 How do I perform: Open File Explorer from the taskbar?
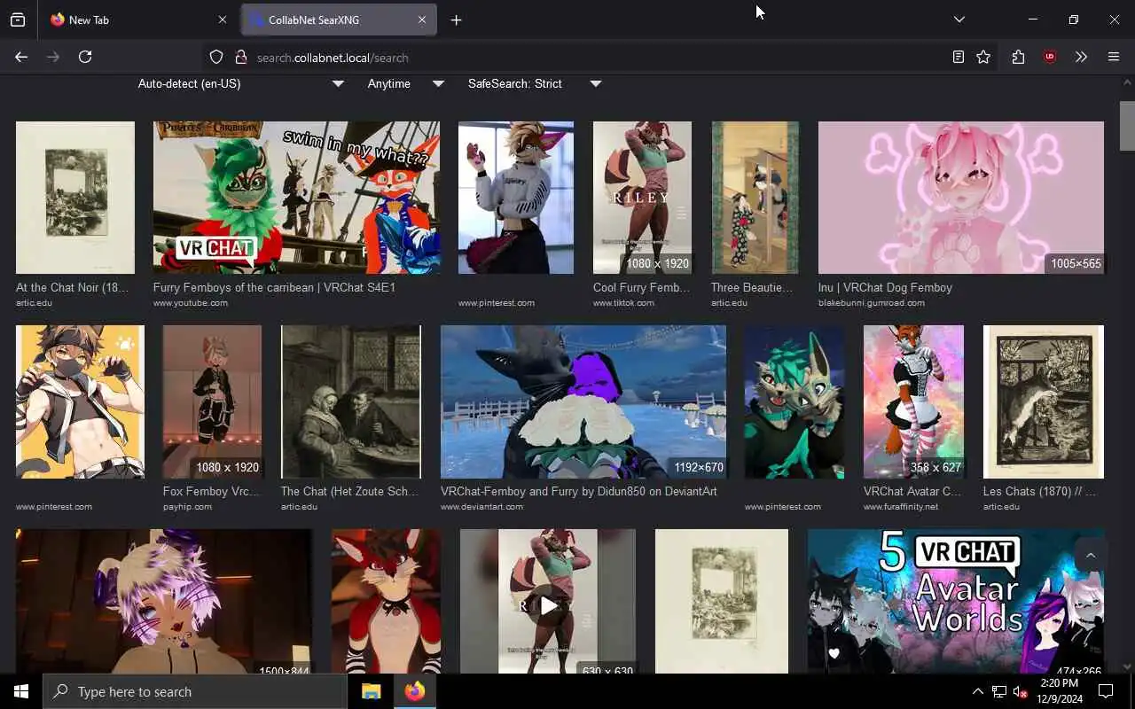[x=372, y=691]
